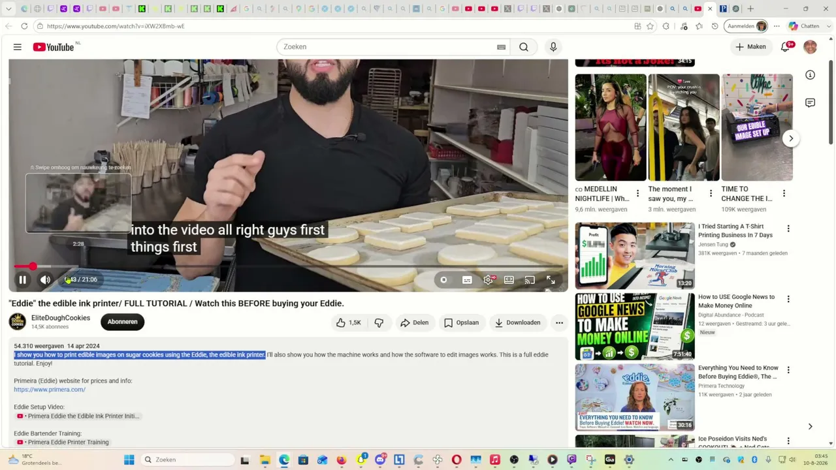Image resolution: width=836 pixels, height=470 pixels.
Task: Click the Abonneren subscribe button
Action: click(x=122, y=322)
